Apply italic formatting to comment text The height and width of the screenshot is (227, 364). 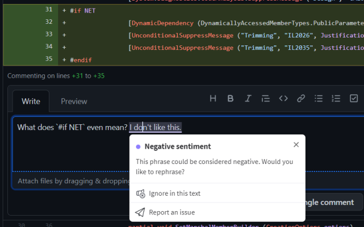pos(248,98)
